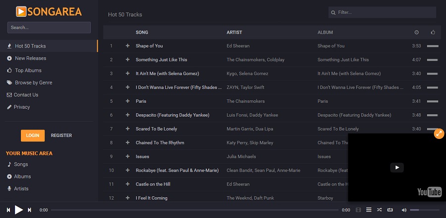Sort by duration clock icon header
The image size is (446, 218).
(x=416, y=32)
